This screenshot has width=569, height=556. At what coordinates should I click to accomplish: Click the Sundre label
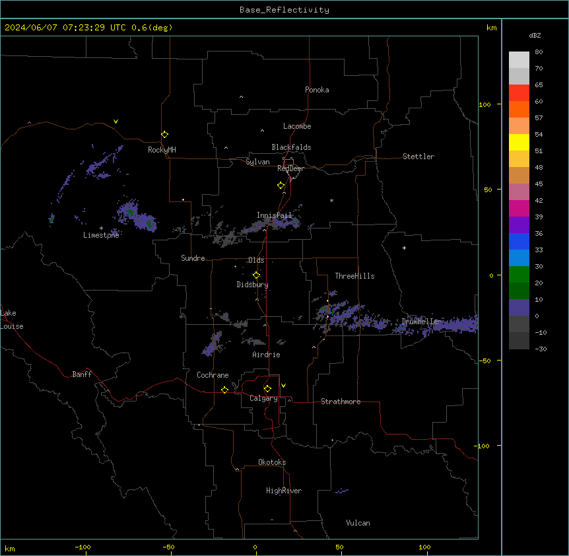(193, 258)
